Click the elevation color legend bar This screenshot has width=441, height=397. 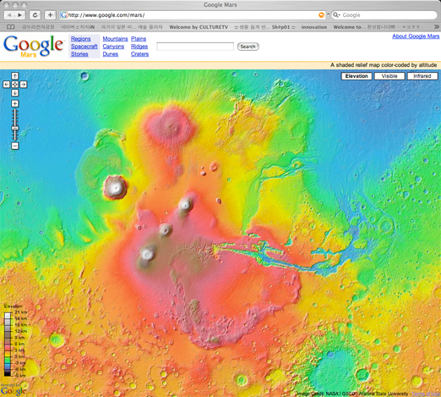coord(8,344)
